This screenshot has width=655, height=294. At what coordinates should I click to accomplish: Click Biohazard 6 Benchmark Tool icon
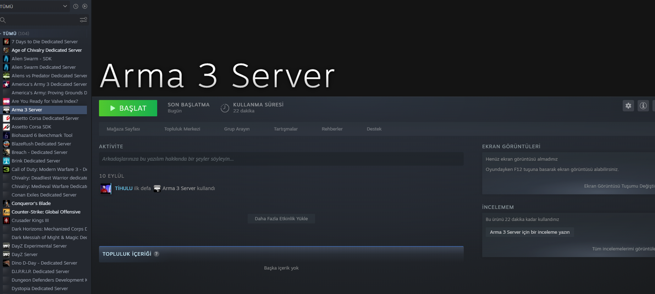[x=6, y=135]
